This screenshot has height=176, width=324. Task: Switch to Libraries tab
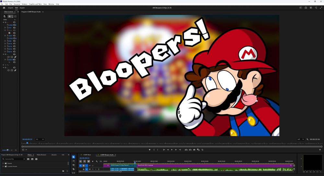[x=54, y=155]
